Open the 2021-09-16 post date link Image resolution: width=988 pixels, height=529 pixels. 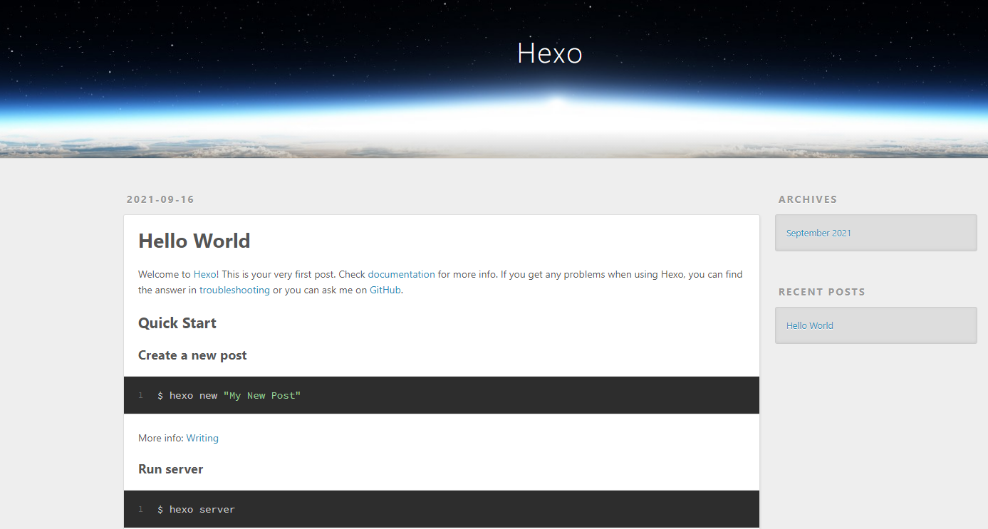(160, 199)
